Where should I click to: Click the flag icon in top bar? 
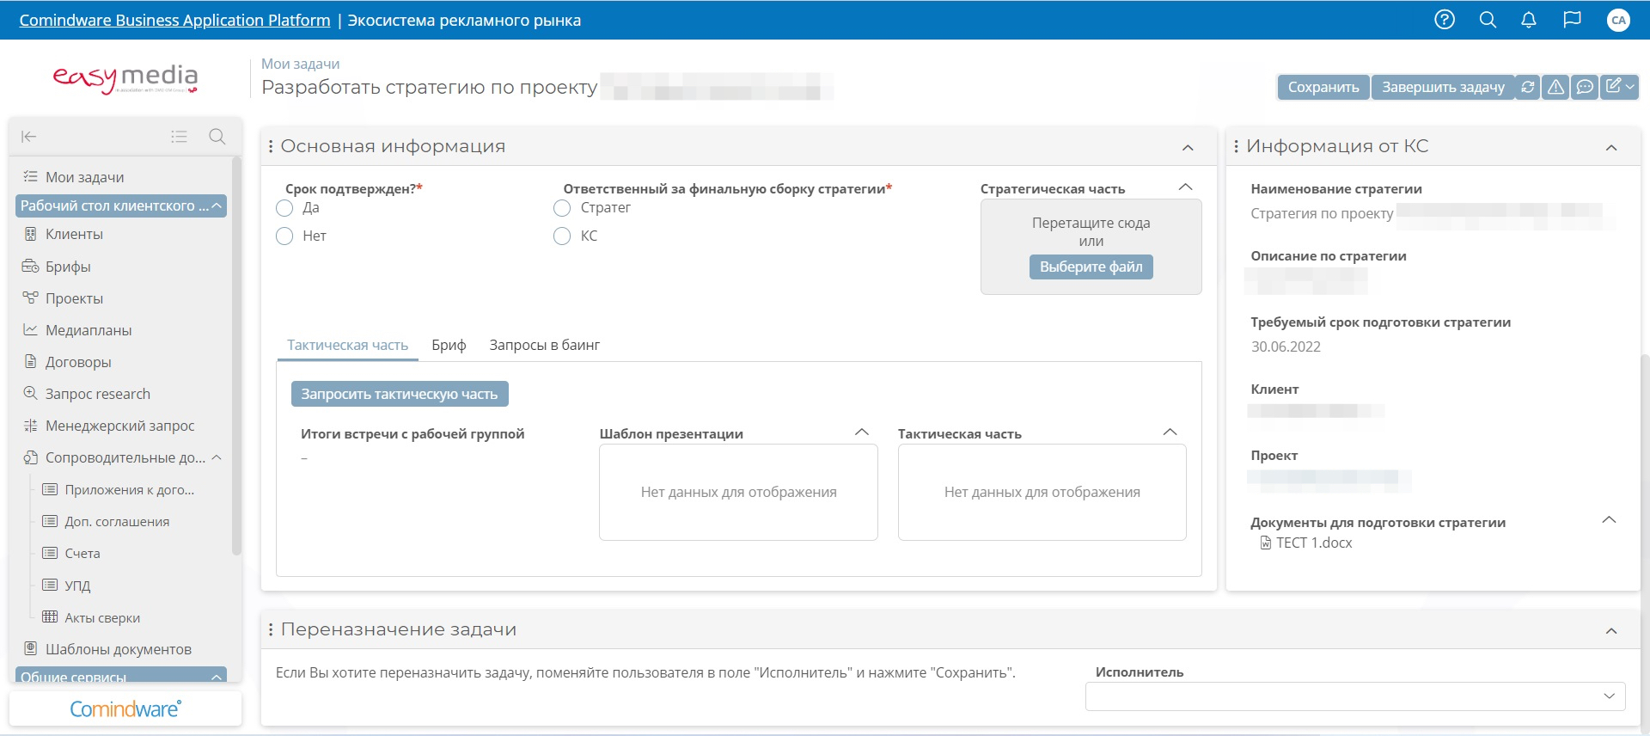tap(1572, 20)
